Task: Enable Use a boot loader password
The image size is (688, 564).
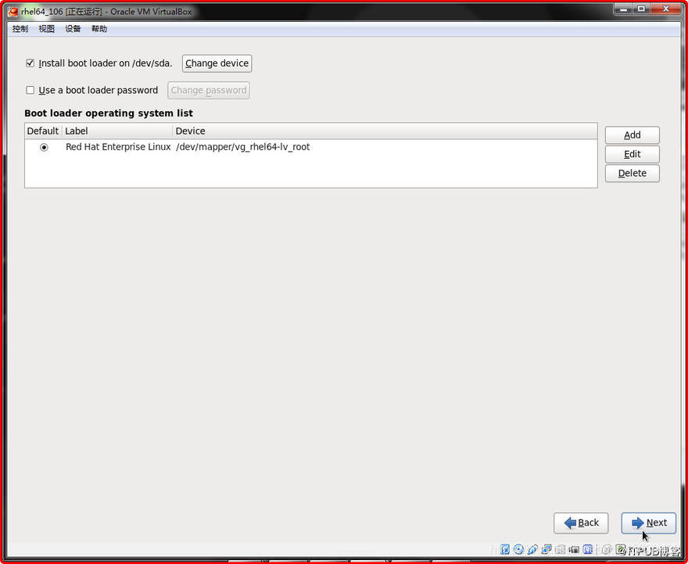Action: click(x=30, y=90)
